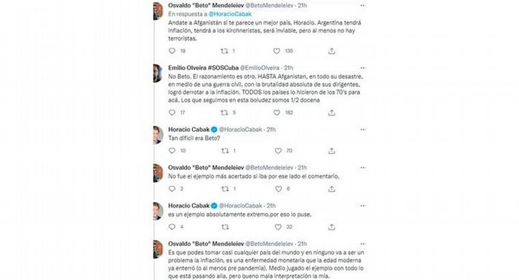This screenshot has height=280, width=519.
Task: Like the tweet with 135 likes
Action: coord(277,51)
